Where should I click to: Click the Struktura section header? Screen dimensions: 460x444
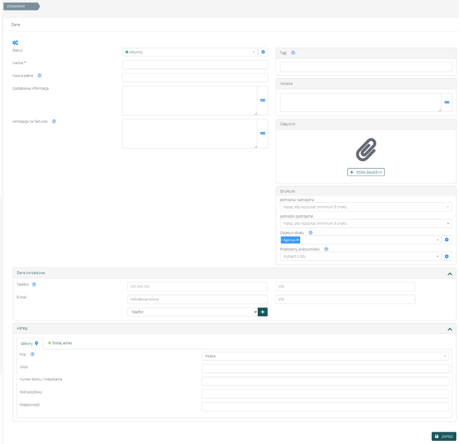366,191
